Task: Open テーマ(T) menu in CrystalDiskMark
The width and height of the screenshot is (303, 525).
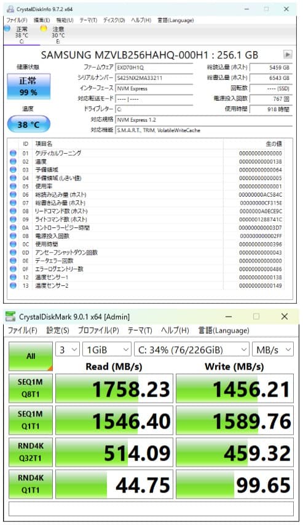Action: point(140,331)
